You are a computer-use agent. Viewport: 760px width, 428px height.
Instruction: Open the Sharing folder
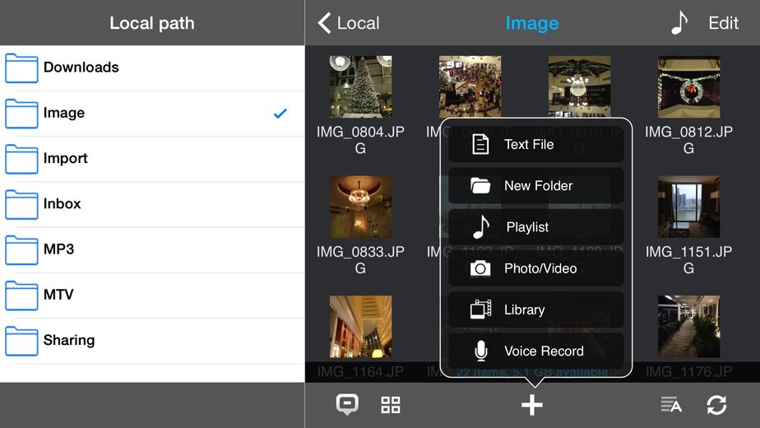tap(152, 341)
